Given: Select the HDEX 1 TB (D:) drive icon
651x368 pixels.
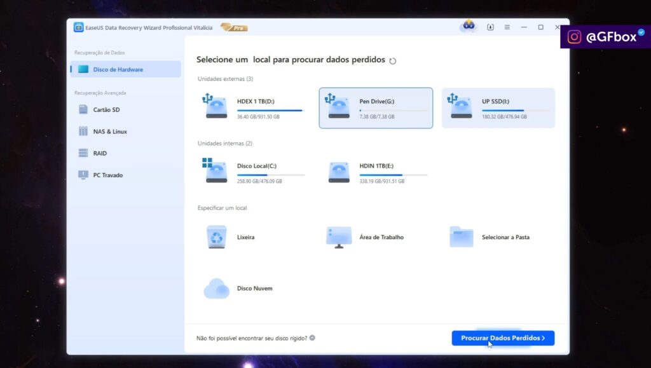Looking at the screenshot, I should point(215,106).
